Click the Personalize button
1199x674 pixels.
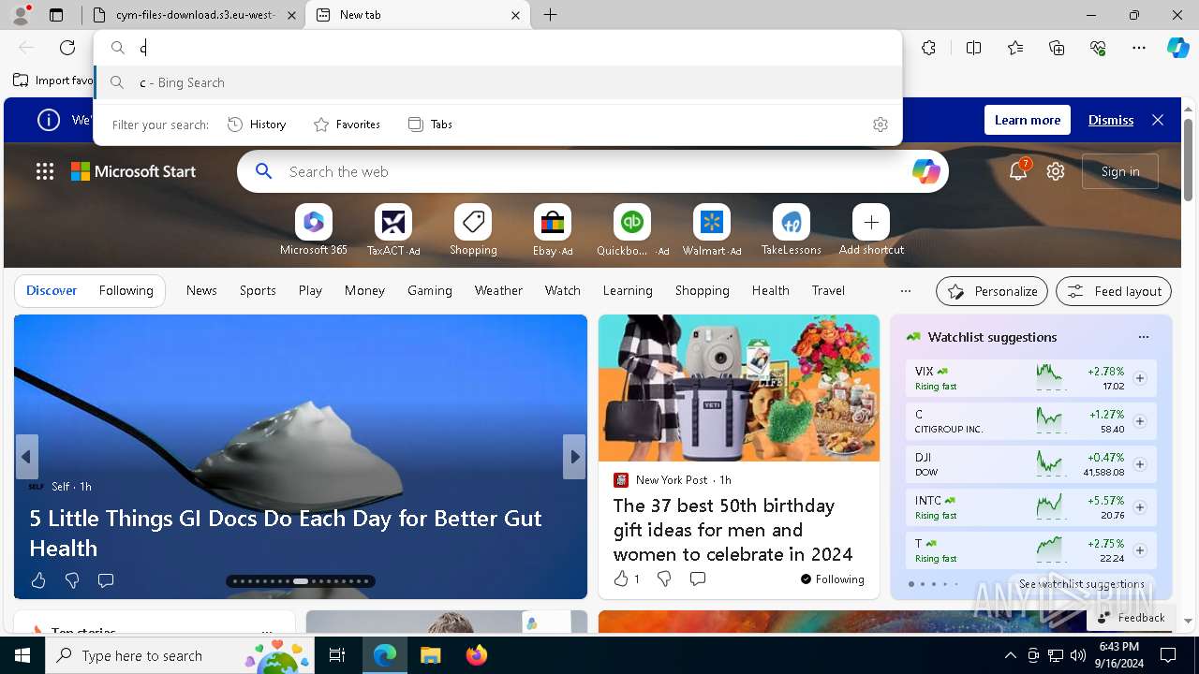pos(992,291)
